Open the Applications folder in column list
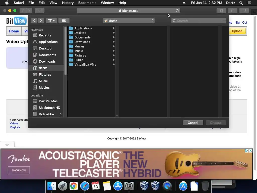Screen dimensions: 257x193 pyautogui.click(x=91, y=28)
